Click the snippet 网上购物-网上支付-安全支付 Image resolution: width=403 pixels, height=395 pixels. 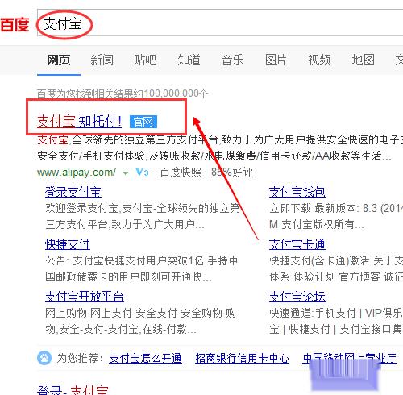tap(111, 313)
